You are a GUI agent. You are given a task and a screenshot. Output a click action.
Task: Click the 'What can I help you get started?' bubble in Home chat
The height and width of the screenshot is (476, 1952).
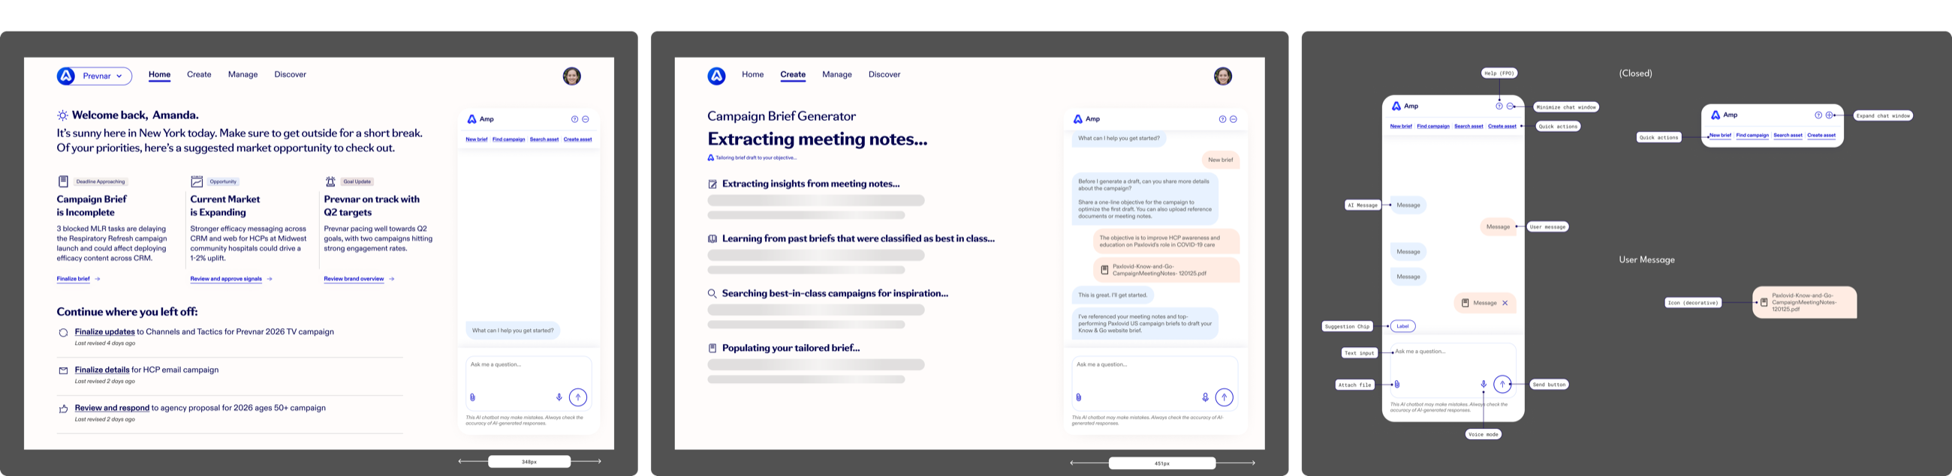pyautogui.click(x=513, y=330)
